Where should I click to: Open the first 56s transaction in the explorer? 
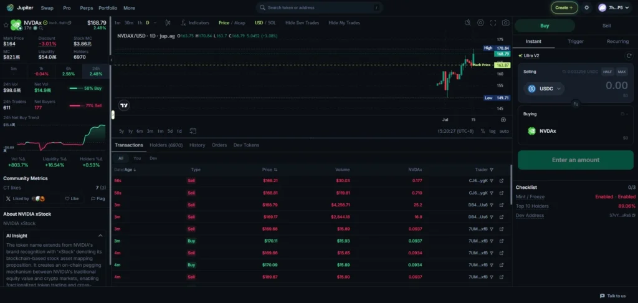click(x=502, y=181)
